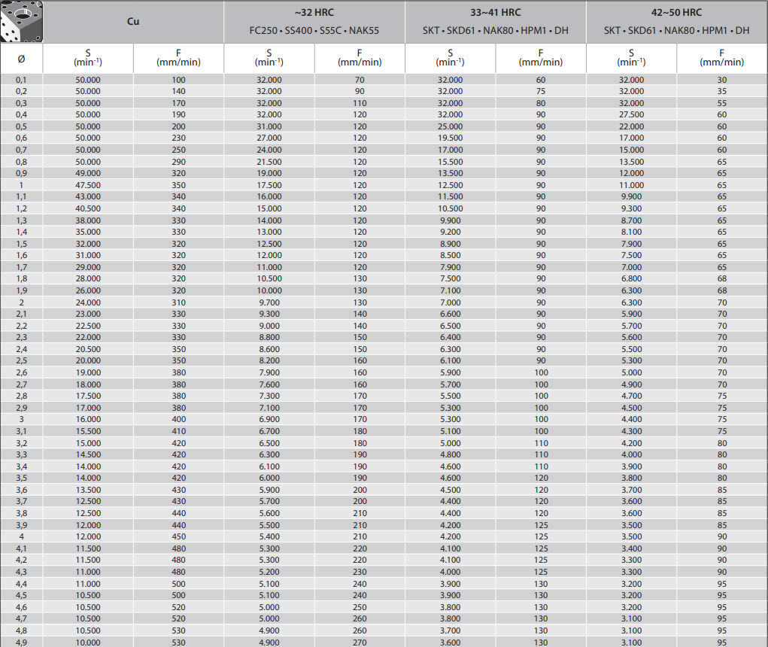Screen dimensions: 768x647
Task: Click the Ø diameter column header
Action: 21,58
